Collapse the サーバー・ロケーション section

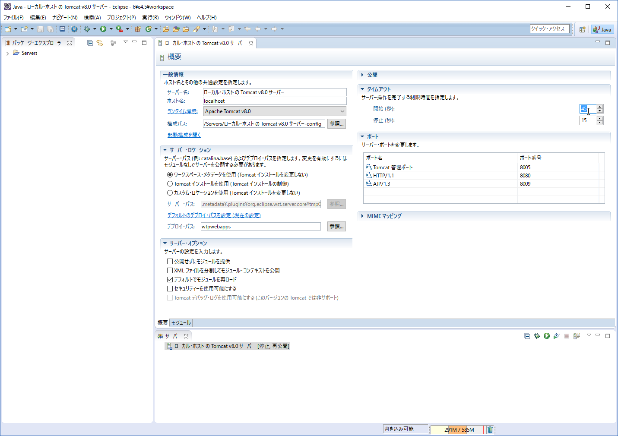165,150
